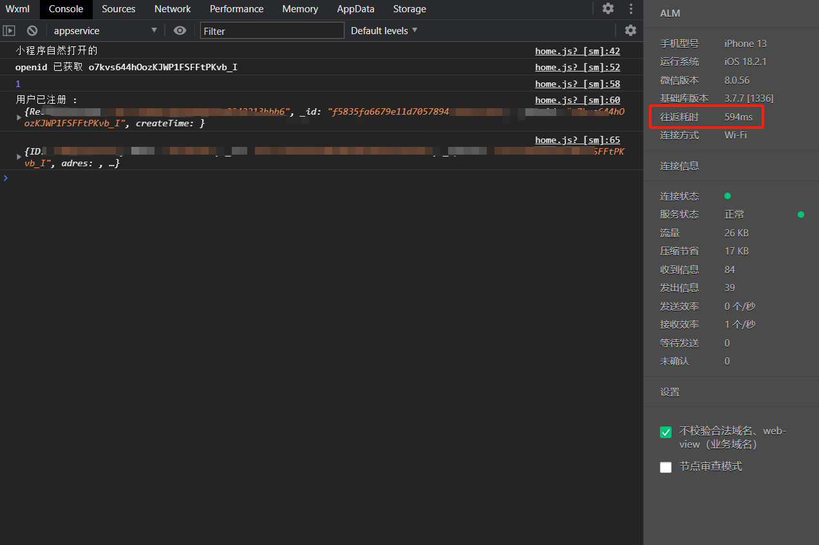Click the ALM panel title
Image resolution: width=819 pixels, height=545 pixels.
tap(670, 13)
